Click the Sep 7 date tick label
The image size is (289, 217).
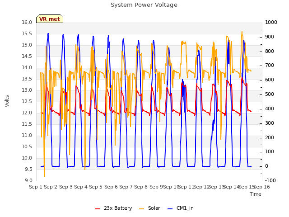(126, 187)
